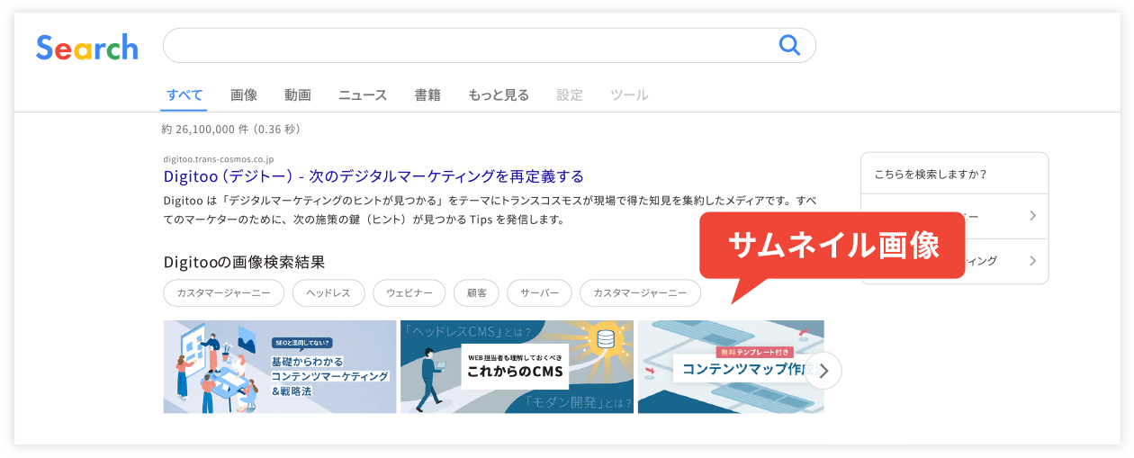Open 設定 options

[x=570, y=94]
